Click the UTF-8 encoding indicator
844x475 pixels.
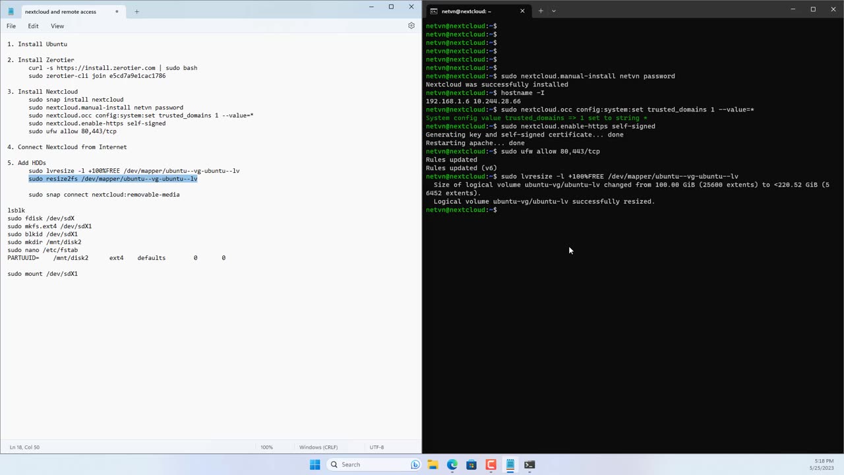tap(377, 447)
